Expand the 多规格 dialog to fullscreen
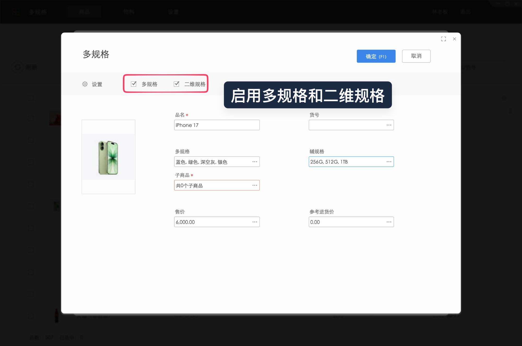The height and width of the screenshot is (346, 522). pyautogui.click(x=443, y=39)
